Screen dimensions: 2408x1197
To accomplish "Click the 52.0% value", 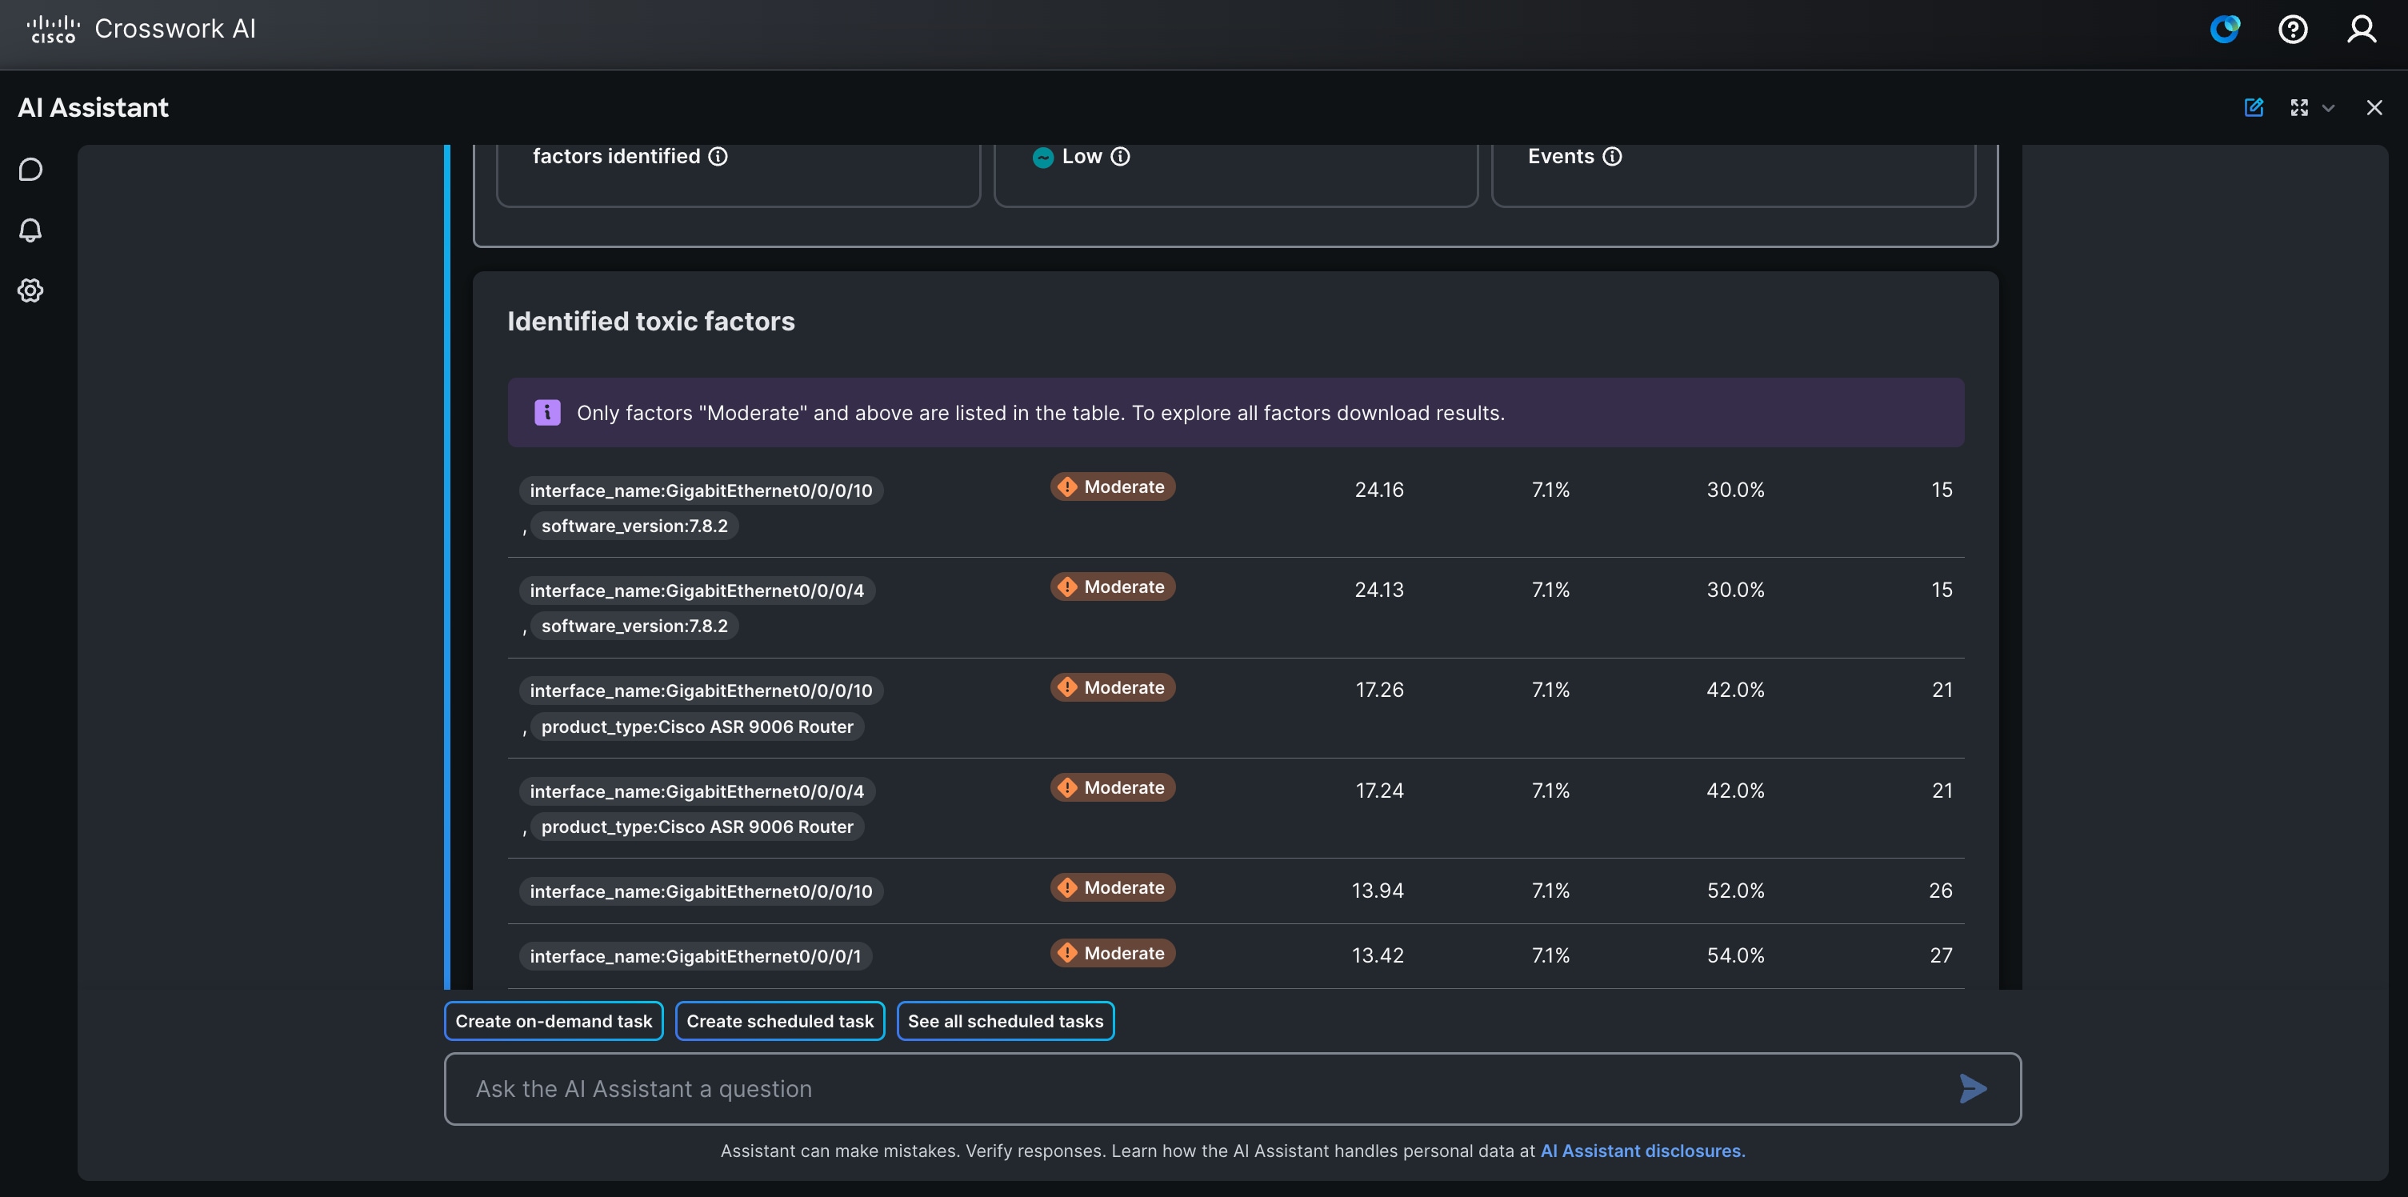I will 1735,891.
